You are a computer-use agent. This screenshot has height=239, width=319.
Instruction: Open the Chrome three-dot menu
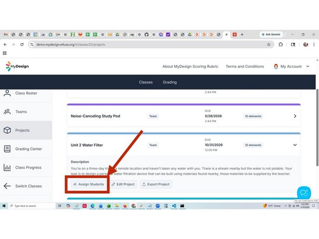tap(314, 45)
